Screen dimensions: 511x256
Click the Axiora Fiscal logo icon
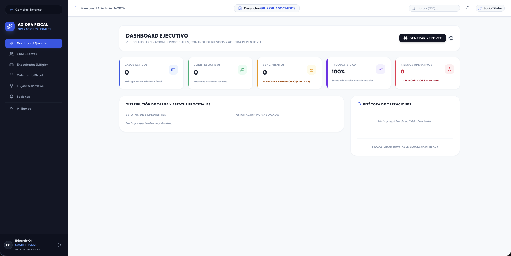(x=10, y=26)
